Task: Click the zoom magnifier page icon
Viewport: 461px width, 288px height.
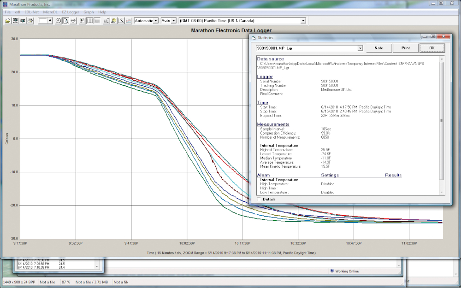Action: [x=65, y=21]
